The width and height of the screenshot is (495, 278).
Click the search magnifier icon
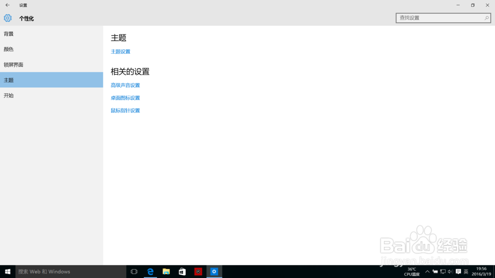[x=487, y=18]
